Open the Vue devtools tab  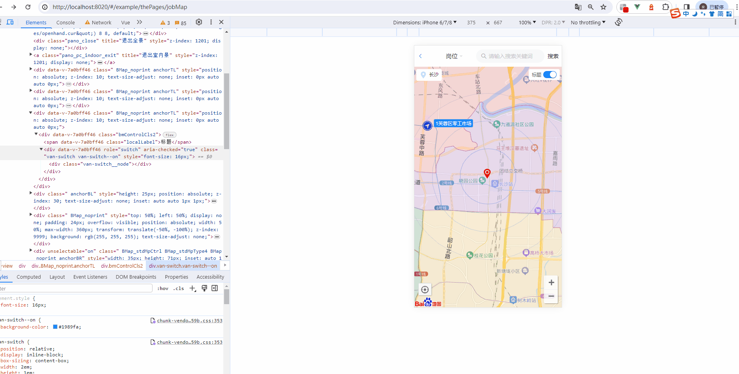tap(125, 22)
